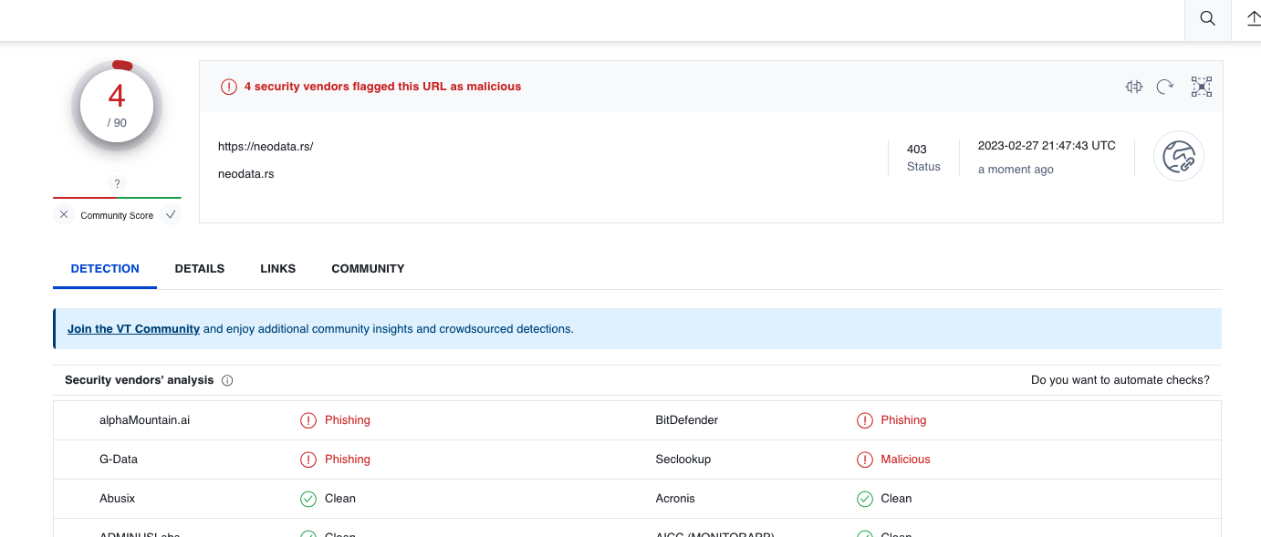Switch to the DETAILS tab
Screen dimensions: 1261x537
tap(200, 269)
